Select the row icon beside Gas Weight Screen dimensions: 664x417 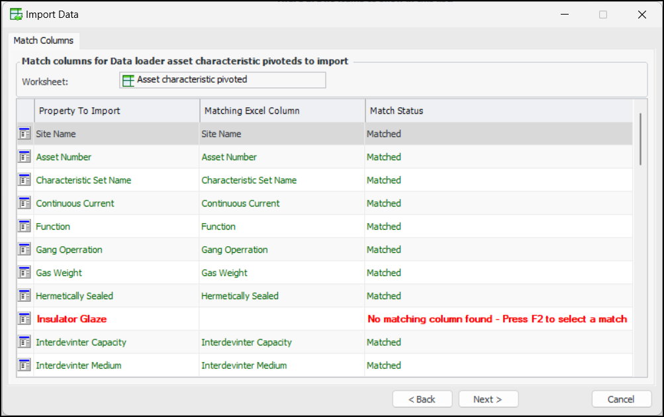(24, 273)
